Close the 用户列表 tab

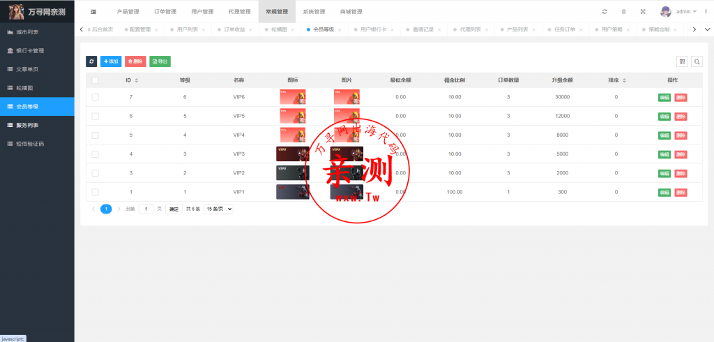tap(204, 29)
